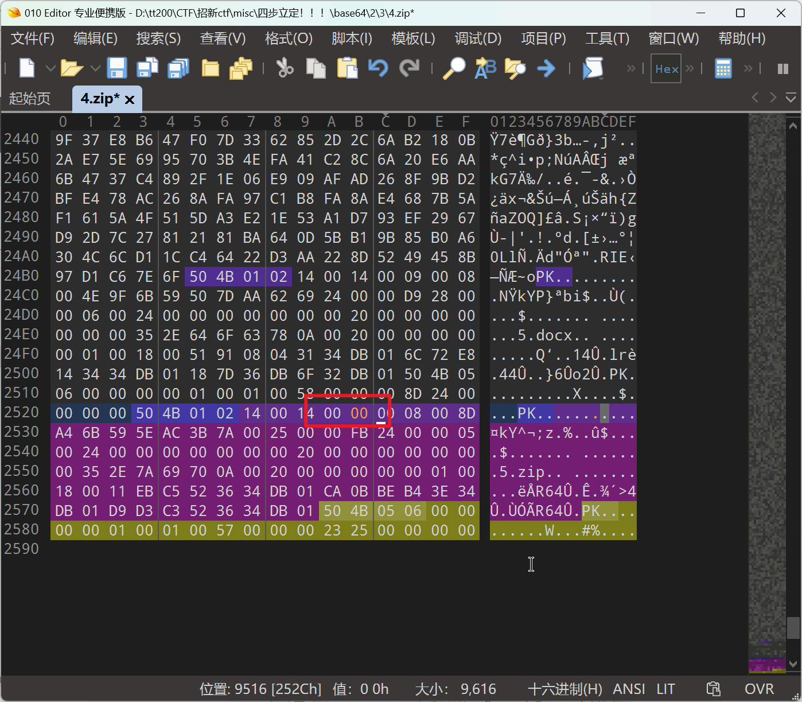The image size is (802, 702).
Task: Click the Find magnifying glass icon
Action: (x=454, y=68)
